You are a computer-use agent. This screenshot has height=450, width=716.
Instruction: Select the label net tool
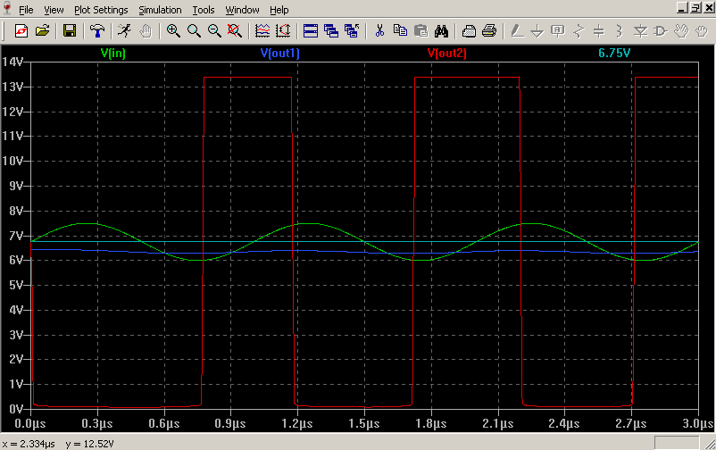[x=558, y=31]
